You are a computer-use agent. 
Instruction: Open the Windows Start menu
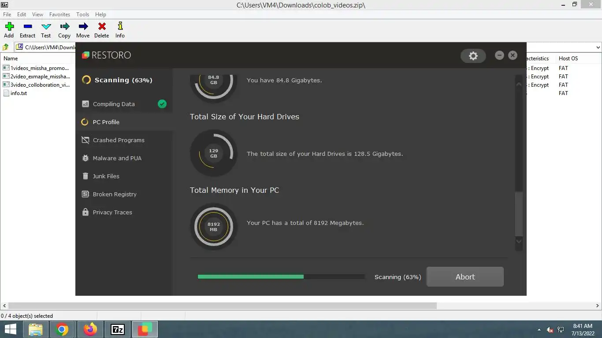11,329
